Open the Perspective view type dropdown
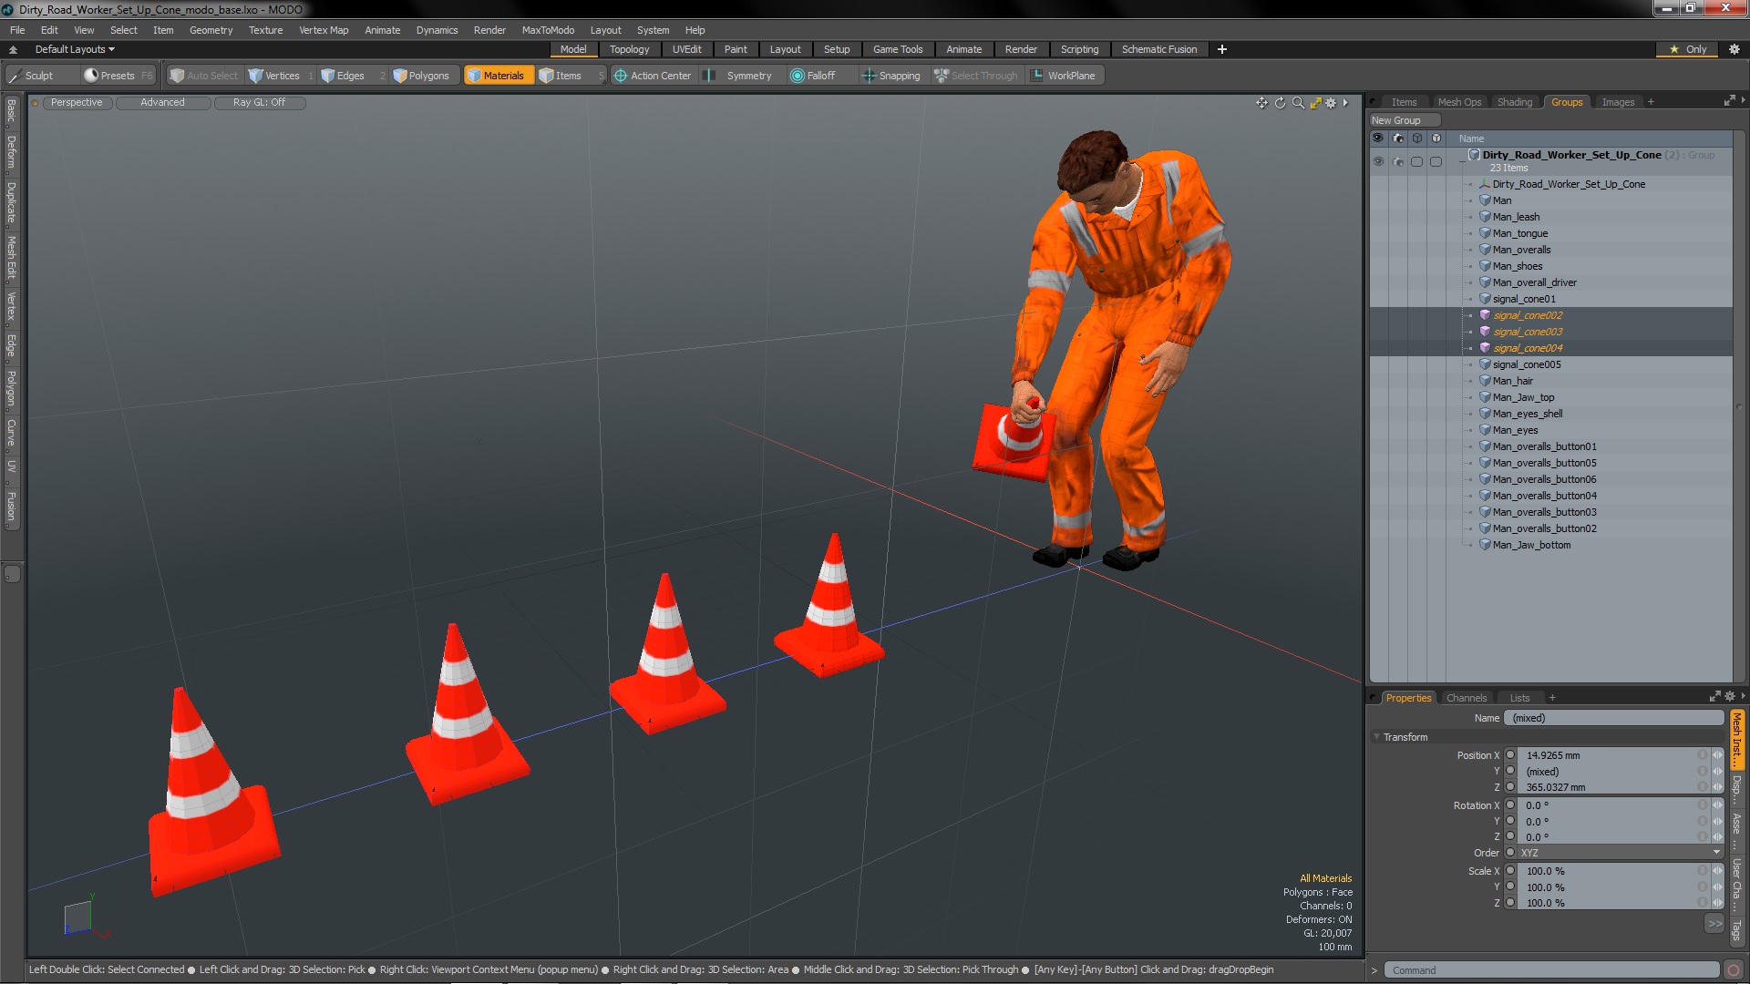 coord(77,103)
